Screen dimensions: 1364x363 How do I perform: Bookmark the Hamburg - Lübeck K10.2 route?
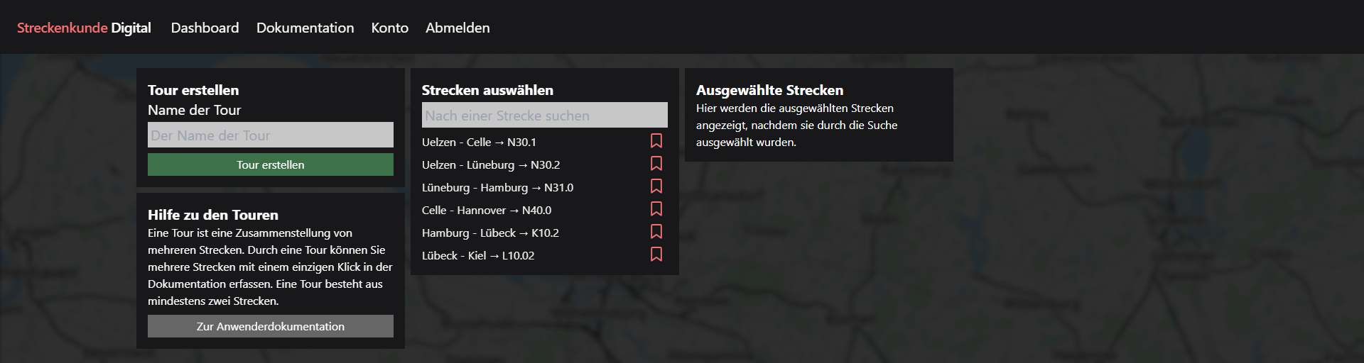[656, 232]
